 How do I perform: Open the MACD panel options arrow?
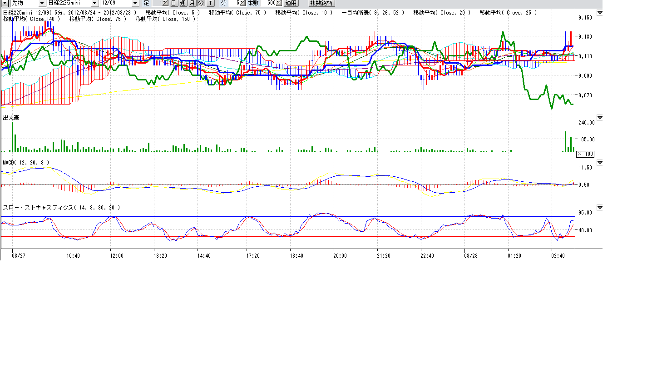599,163
